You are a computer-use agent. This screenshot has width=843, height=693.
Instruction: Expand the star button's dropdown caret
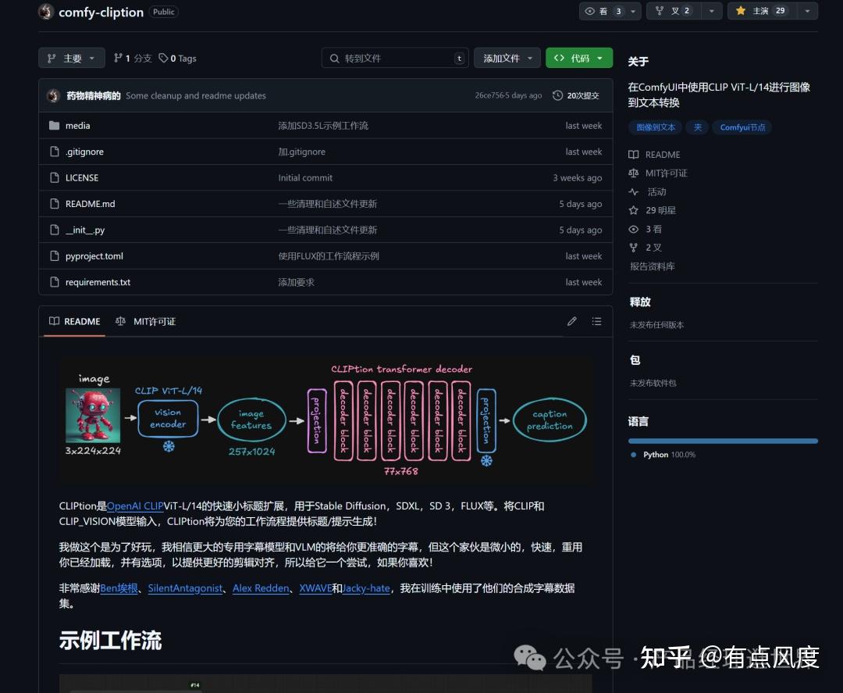click(806, 11)
